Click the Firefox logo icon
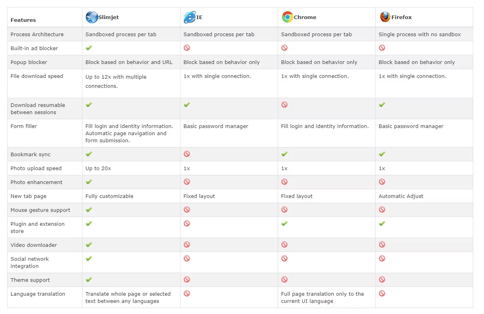Viewport: 484px width, 314px height. coord(385,17)
